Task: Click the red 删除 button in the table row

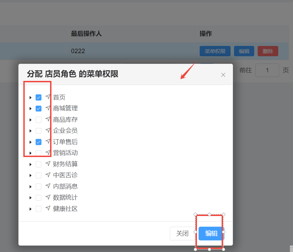Action: [268, 51]
